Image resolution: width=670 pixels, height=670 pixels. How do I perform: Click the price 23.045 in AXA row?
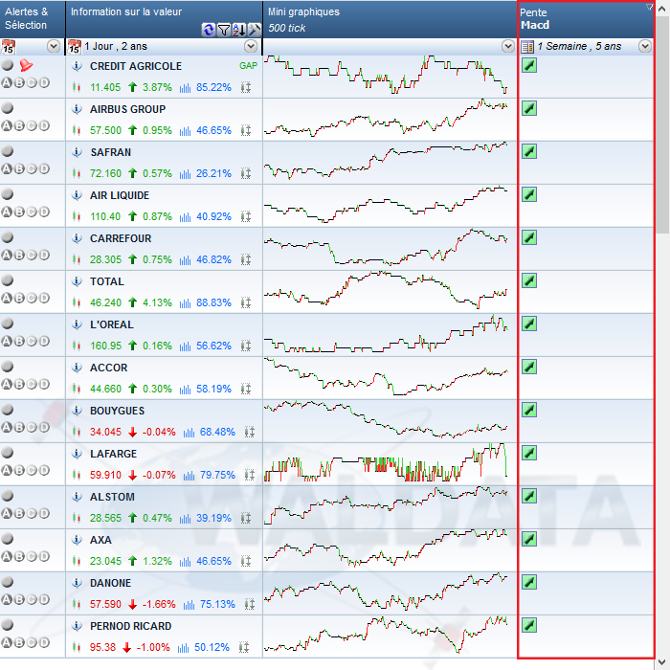[105, 561]
